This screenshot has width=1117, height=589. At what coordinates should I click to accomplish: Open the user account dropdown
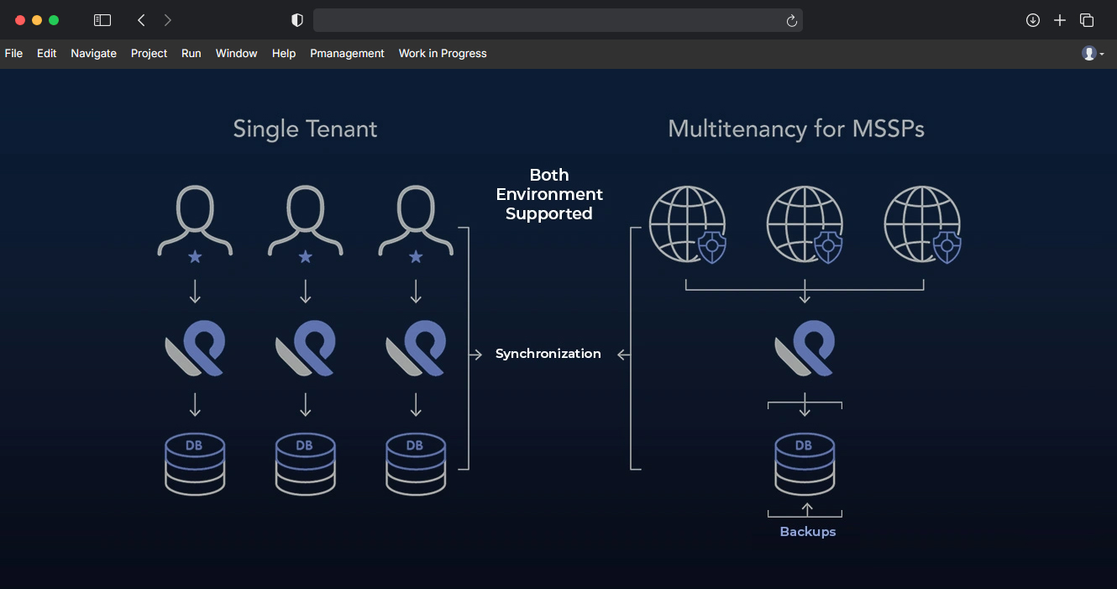[1093, 53]
